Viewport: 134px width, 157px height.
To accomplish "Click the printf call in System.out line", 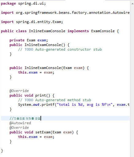I will (48, 105).
